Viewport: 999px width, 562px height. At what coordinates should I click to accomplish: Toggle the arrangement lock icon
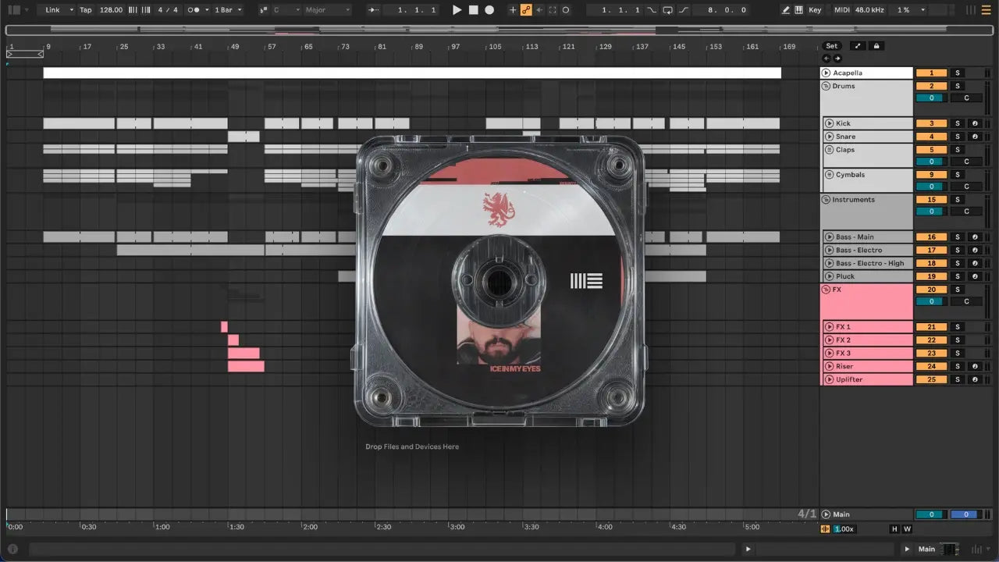coord(876,46)
